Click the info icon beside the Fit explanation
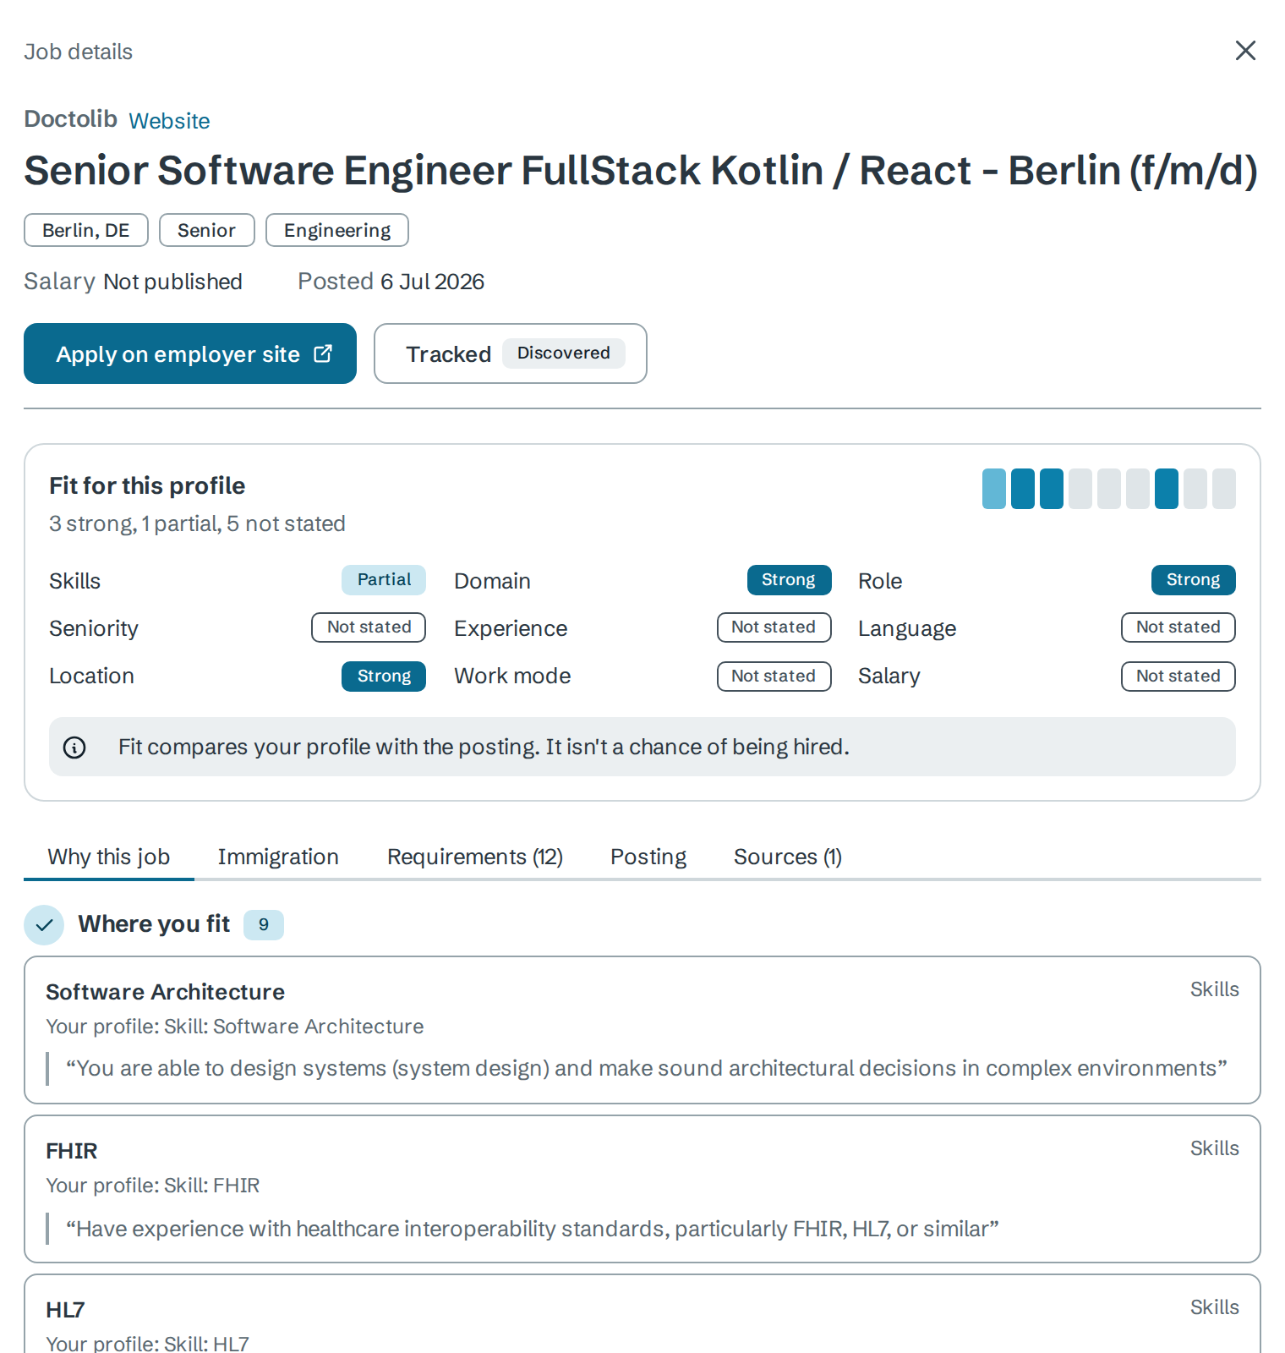This screenshot has height=1353, width=1285. point(74,748)
